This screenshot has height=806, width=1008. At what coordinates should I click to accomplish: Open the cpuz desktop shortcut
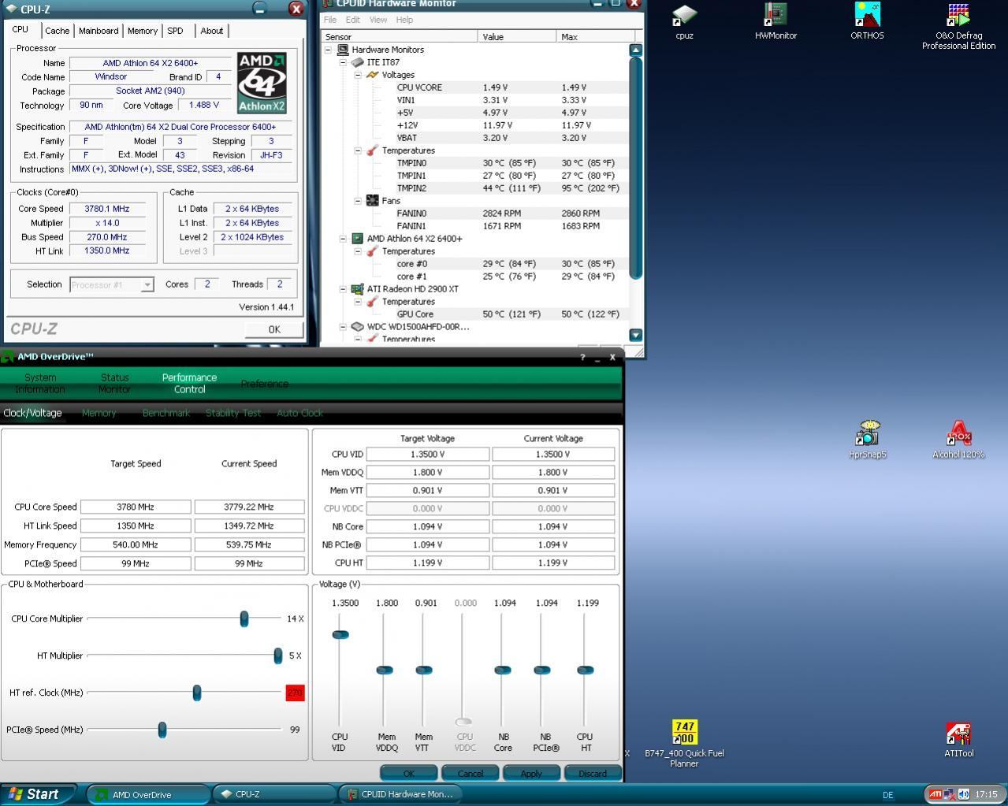point(684,16)
